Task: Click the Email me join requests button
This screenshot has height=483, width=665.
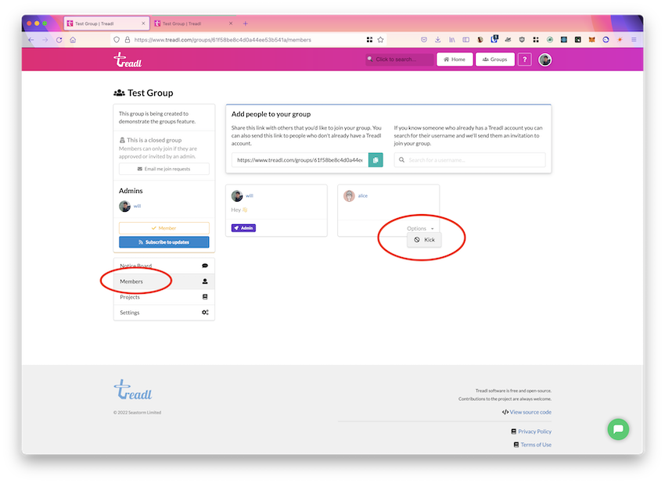Action: (164, 169)
